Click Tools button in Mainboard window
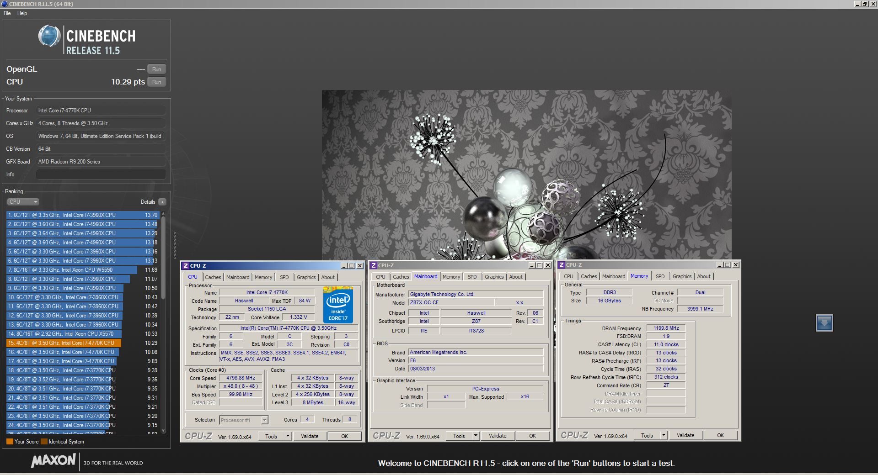 tap(459, 436)
